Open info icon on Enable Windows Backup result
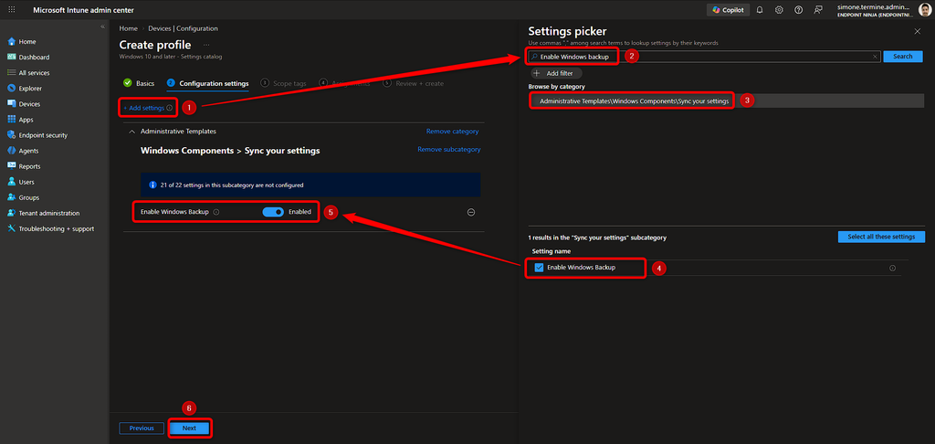 [x=893, y=268]
